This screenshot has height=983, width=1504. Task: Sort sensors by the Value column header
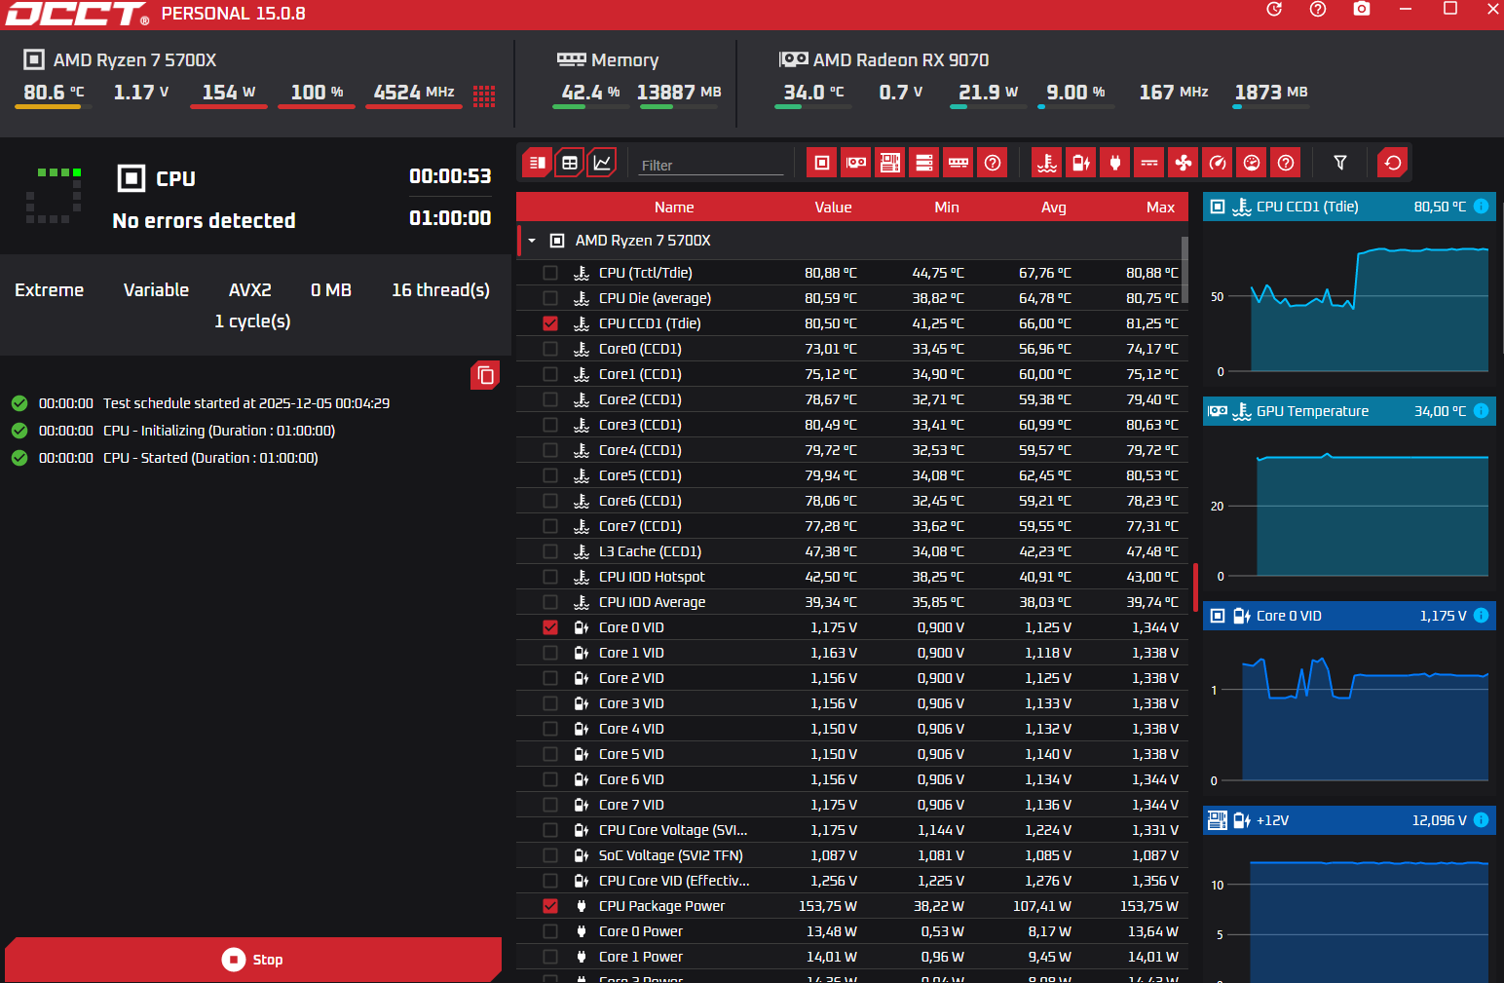[x=833, y=208]
